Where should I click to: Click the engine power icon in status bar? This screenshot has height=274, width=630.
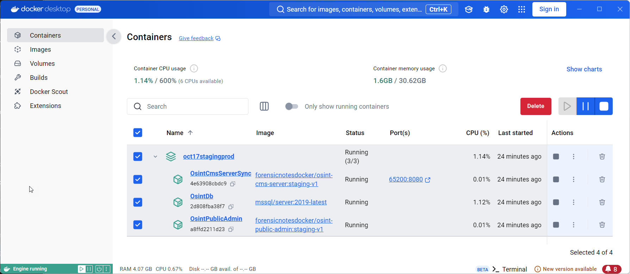pos(99,269)
